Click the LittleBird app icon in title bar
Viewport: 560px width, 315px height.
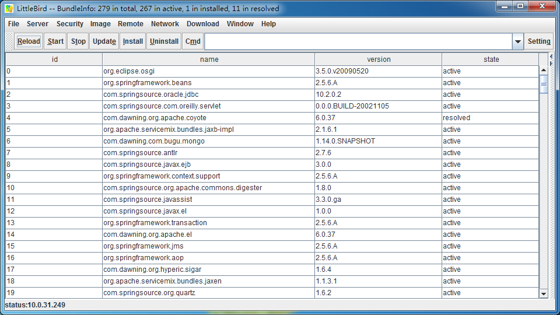click(9, 8)
